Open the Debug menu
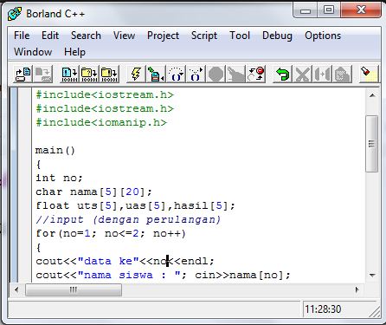This screenshot has height=325, width=386. tap(277, 36)
